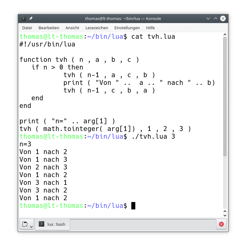The height and width of the screenshot is (246, 246).
Task: Expand the new tab profile dropdown arrow
Action: (31, 226)
